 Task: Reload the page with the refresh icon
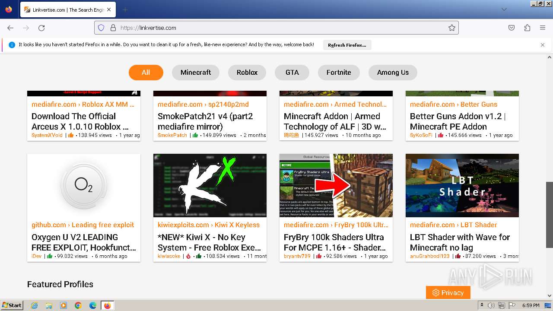41,28
